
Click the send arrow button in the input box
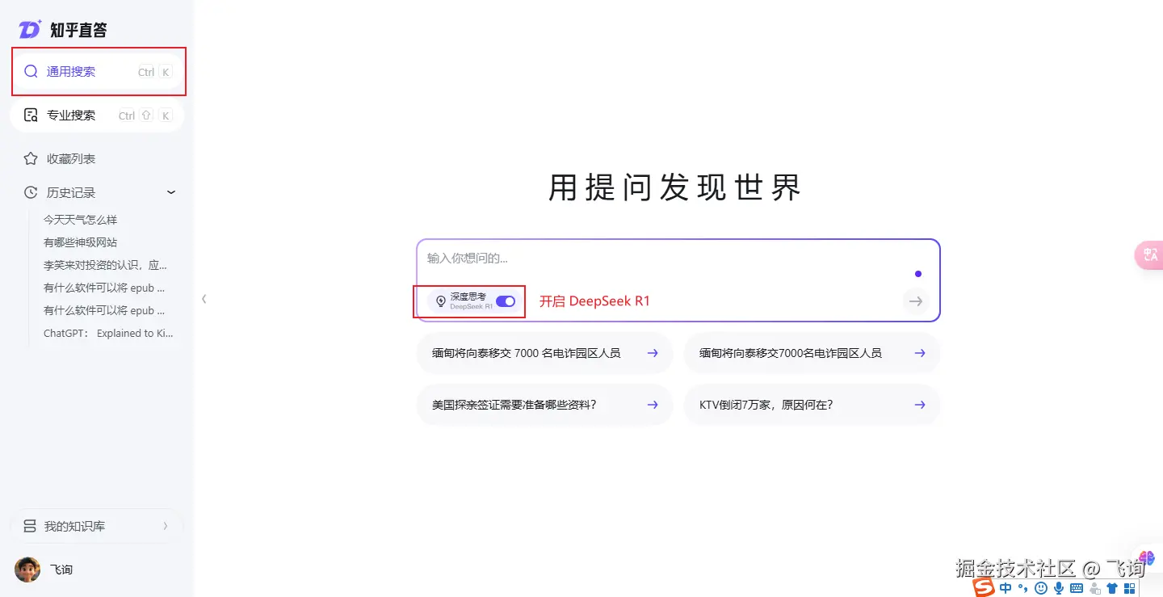point(916,301)
